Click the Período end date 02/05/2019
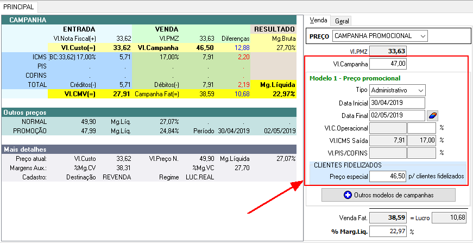The height and width of the screenshot is (243, 473). click(x=280, y=131)
